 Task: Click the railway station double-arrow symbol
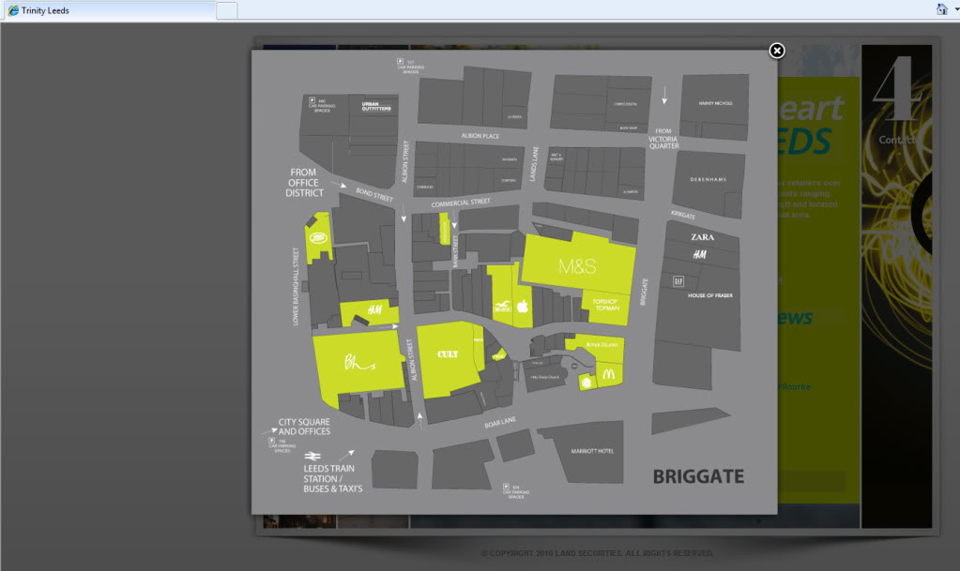click(312, 456)
